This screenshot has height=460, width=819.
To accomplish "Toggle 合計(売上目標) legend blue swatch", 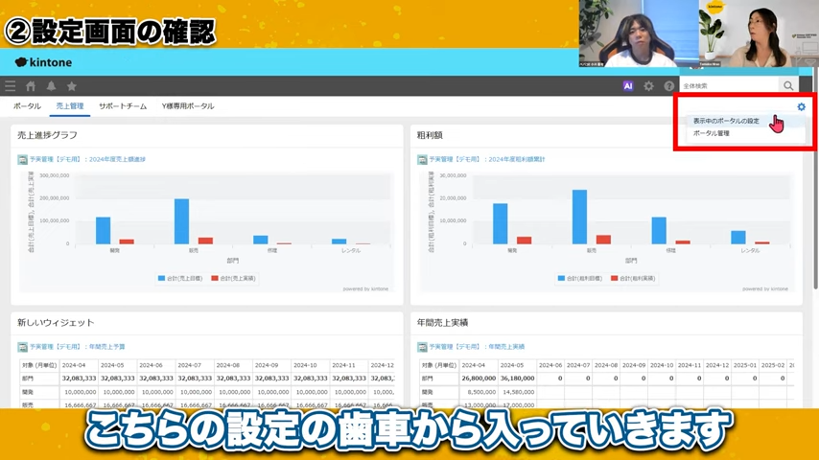I will pos(161,278).
